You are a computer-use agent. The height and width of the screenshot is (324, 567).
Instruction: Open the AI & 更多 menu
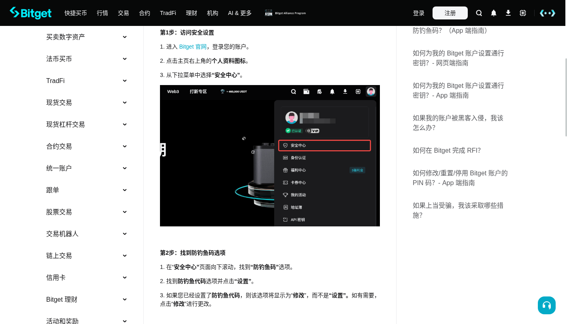tap(240, 13)
